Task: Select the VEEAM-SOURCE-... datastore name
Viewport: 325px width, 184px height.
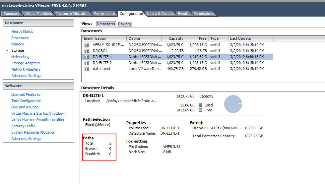Action: coord(108,45)
